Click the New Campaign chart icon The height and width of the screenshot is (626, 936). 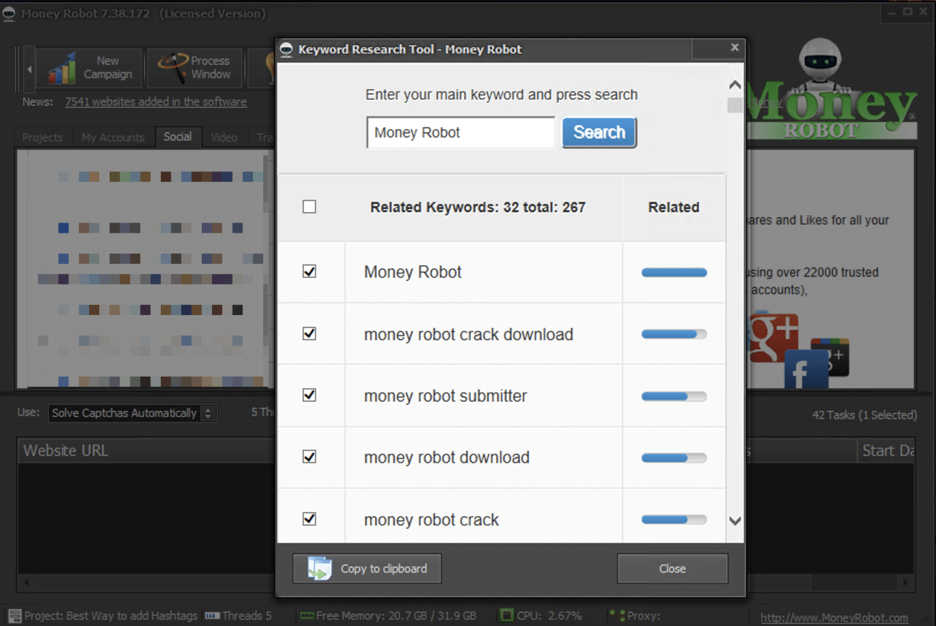(62, 68)
